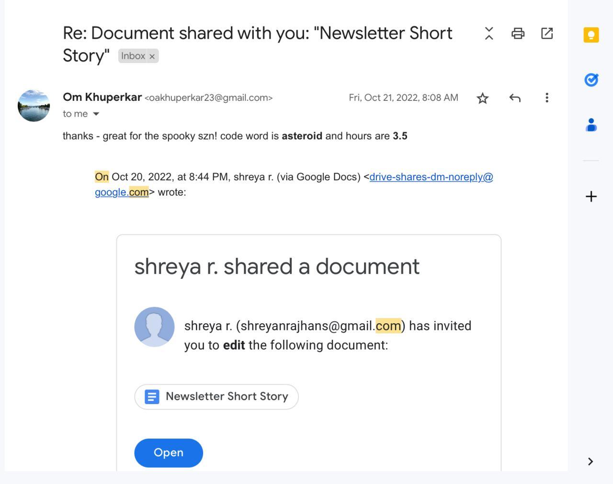613x484 pixels.
Task: Open the Newsletter Short Story document chip
Action: pos(216,396)
